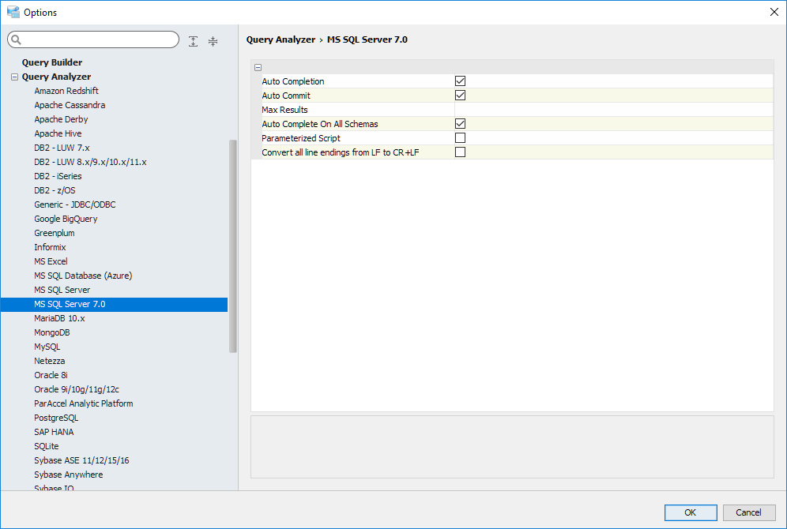Click the Max Results value field
787x529 pixels.
(608, 110)
